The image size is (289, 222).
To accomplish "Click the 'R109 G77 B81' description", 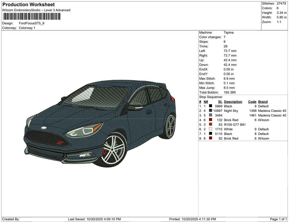I will [235, 124].
